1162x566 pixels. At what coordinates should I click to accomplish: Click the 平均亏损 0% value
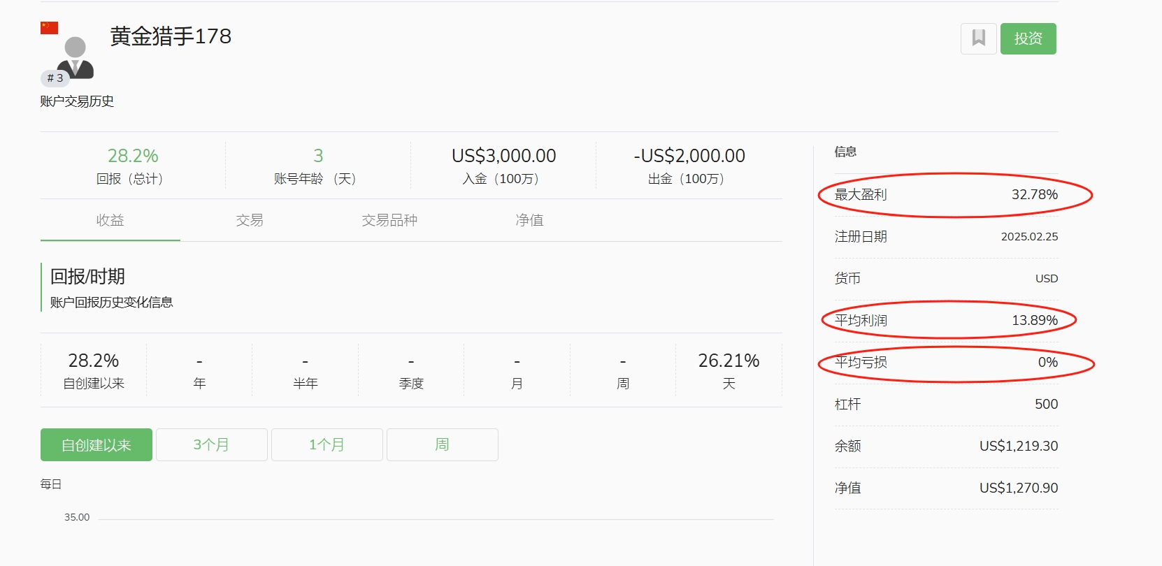1048,362
